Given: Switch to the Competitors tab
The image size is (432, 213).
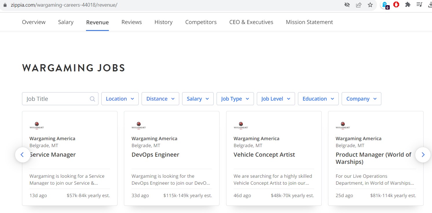Looking at the screenshot, I should pos(201,22).
